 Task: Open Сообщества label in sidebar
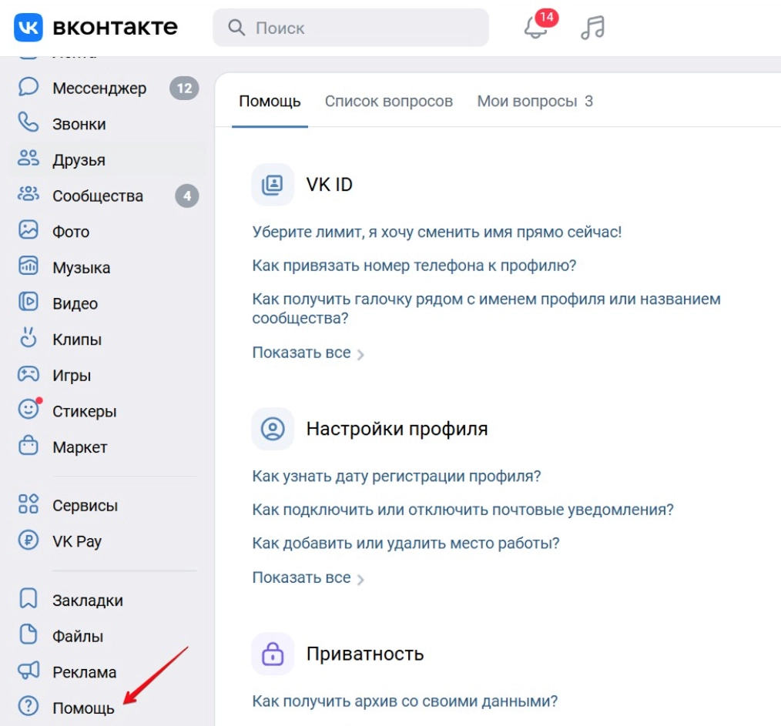pyautogui.click(x=98, y=196)
